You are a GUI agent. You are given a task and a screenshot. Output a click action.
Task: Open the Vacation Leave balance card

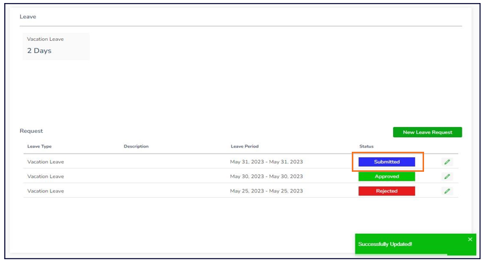56,46
